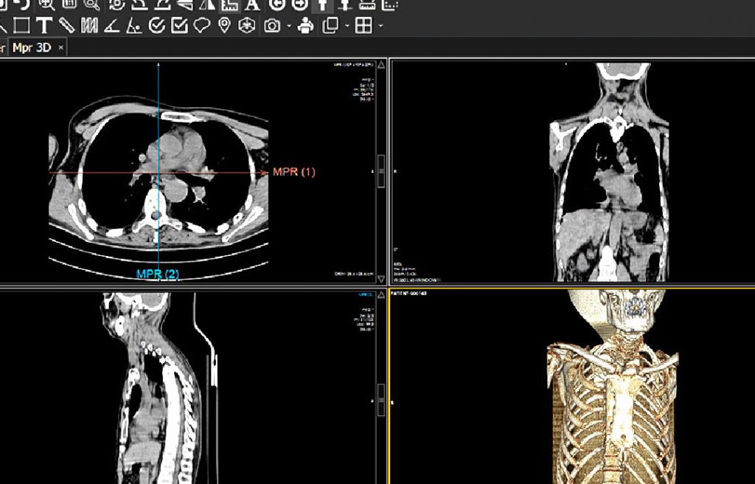Click the square checkbox mark tool
The width and height of the screenshot is (755, 484).
coord(180,26)
